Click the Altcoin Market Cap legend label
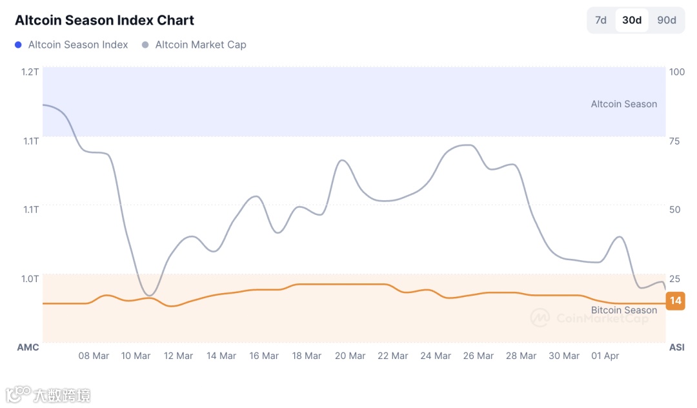697x408 pixels. pyautogui.click(x=201, y=45)
